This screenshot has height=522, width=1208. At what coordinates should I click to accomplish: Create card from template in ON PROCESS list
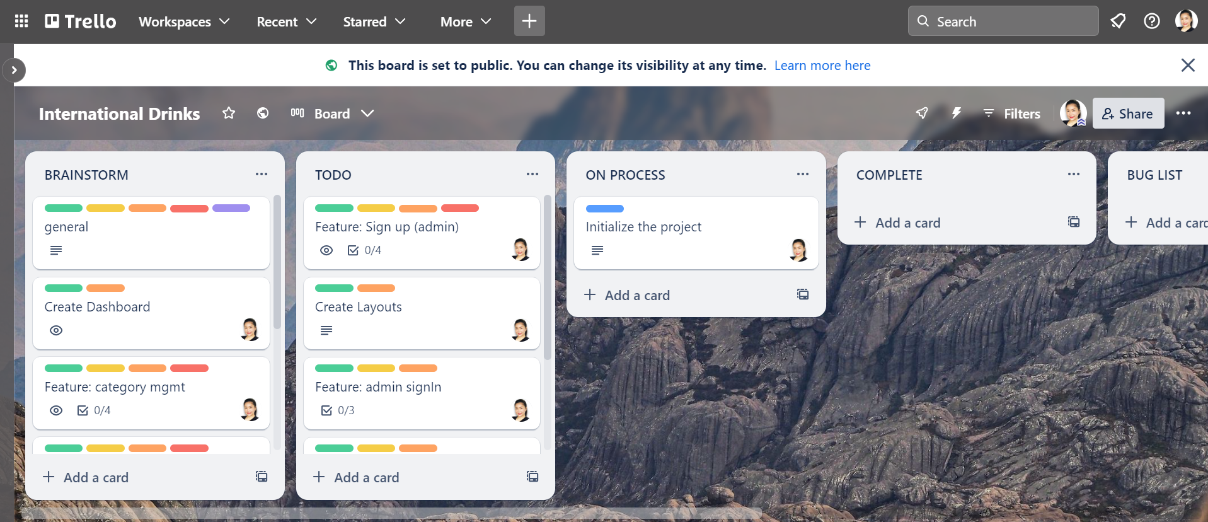point(803,294)
